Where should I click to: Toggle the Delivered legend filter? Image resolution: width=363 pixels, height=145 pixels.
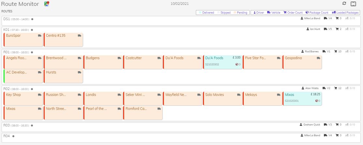click(206, 13)
